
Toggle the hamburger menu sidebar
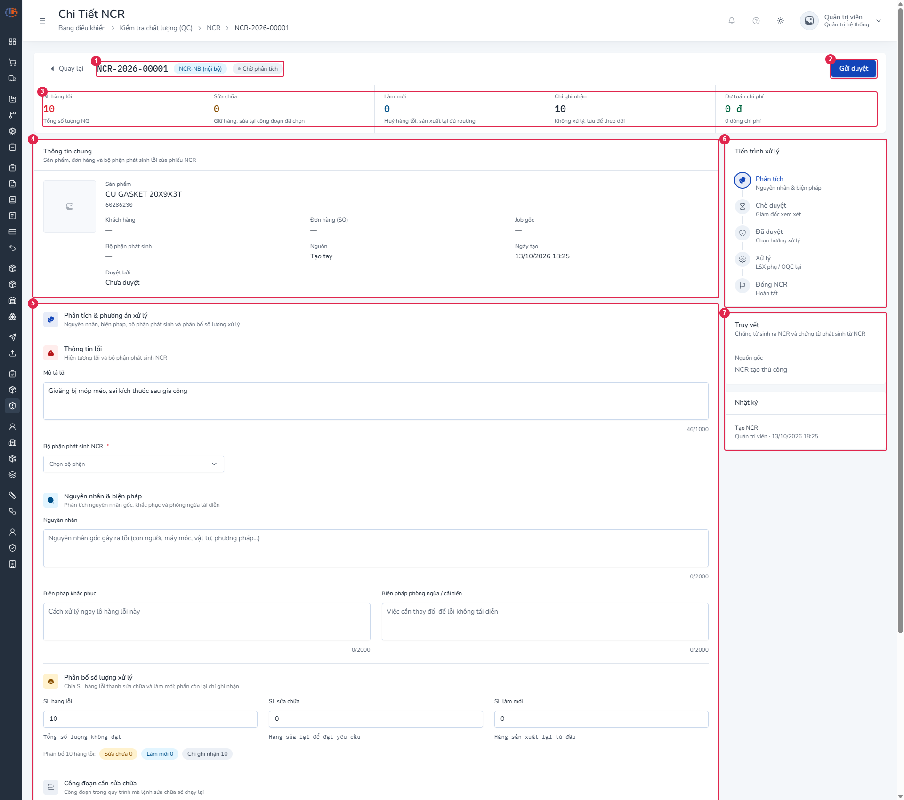(42, 21)
